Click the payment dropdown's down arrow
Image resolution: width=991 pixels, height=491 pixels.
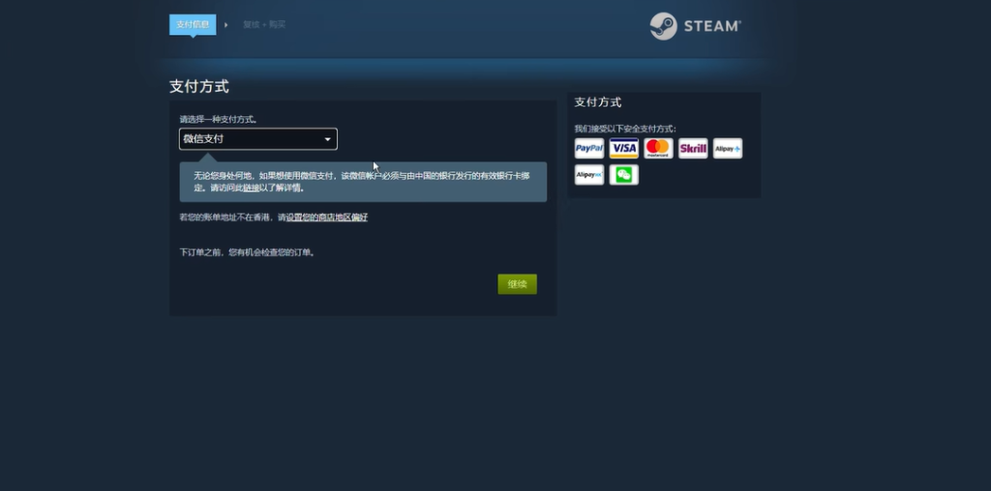tap(327, 139)
